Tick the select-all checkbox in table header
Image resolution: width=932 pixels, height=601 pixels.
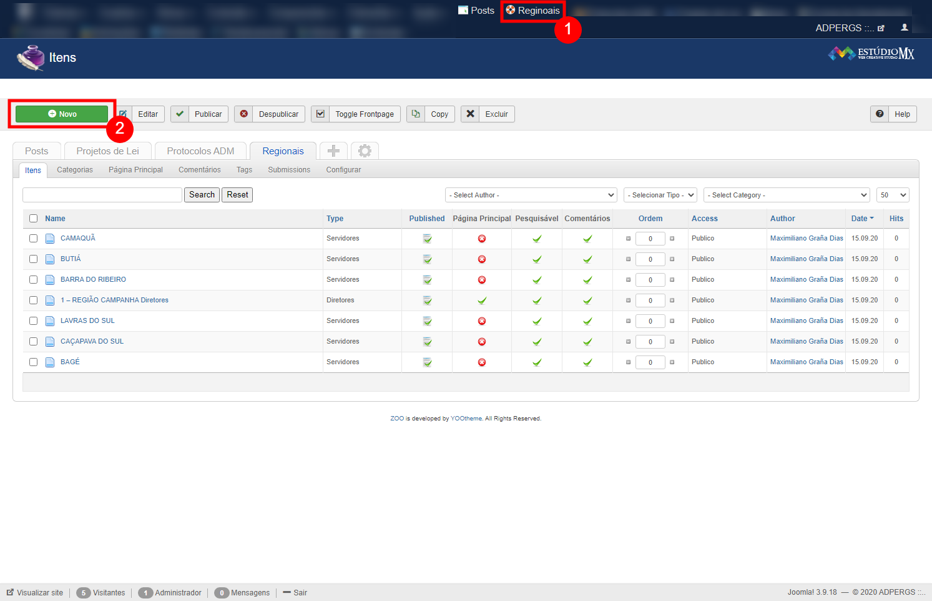pyautogui.click(x=34, y=219)
